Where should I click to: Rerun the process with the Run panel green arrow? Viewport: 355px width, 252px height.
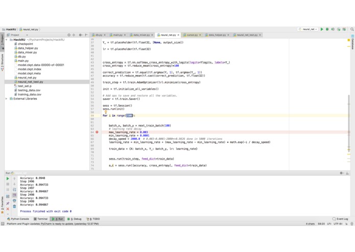(x=8, y=179)
